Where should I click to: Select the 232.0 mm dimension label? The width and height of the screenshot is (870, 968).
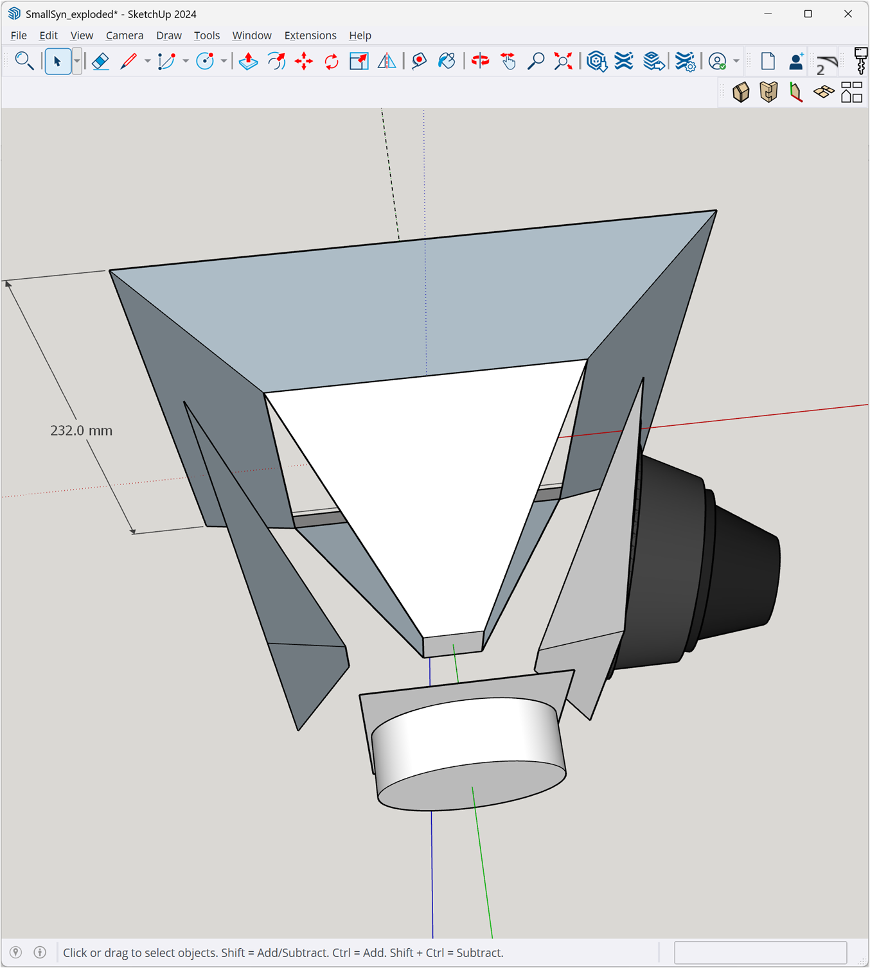click(x=81, y=430)
